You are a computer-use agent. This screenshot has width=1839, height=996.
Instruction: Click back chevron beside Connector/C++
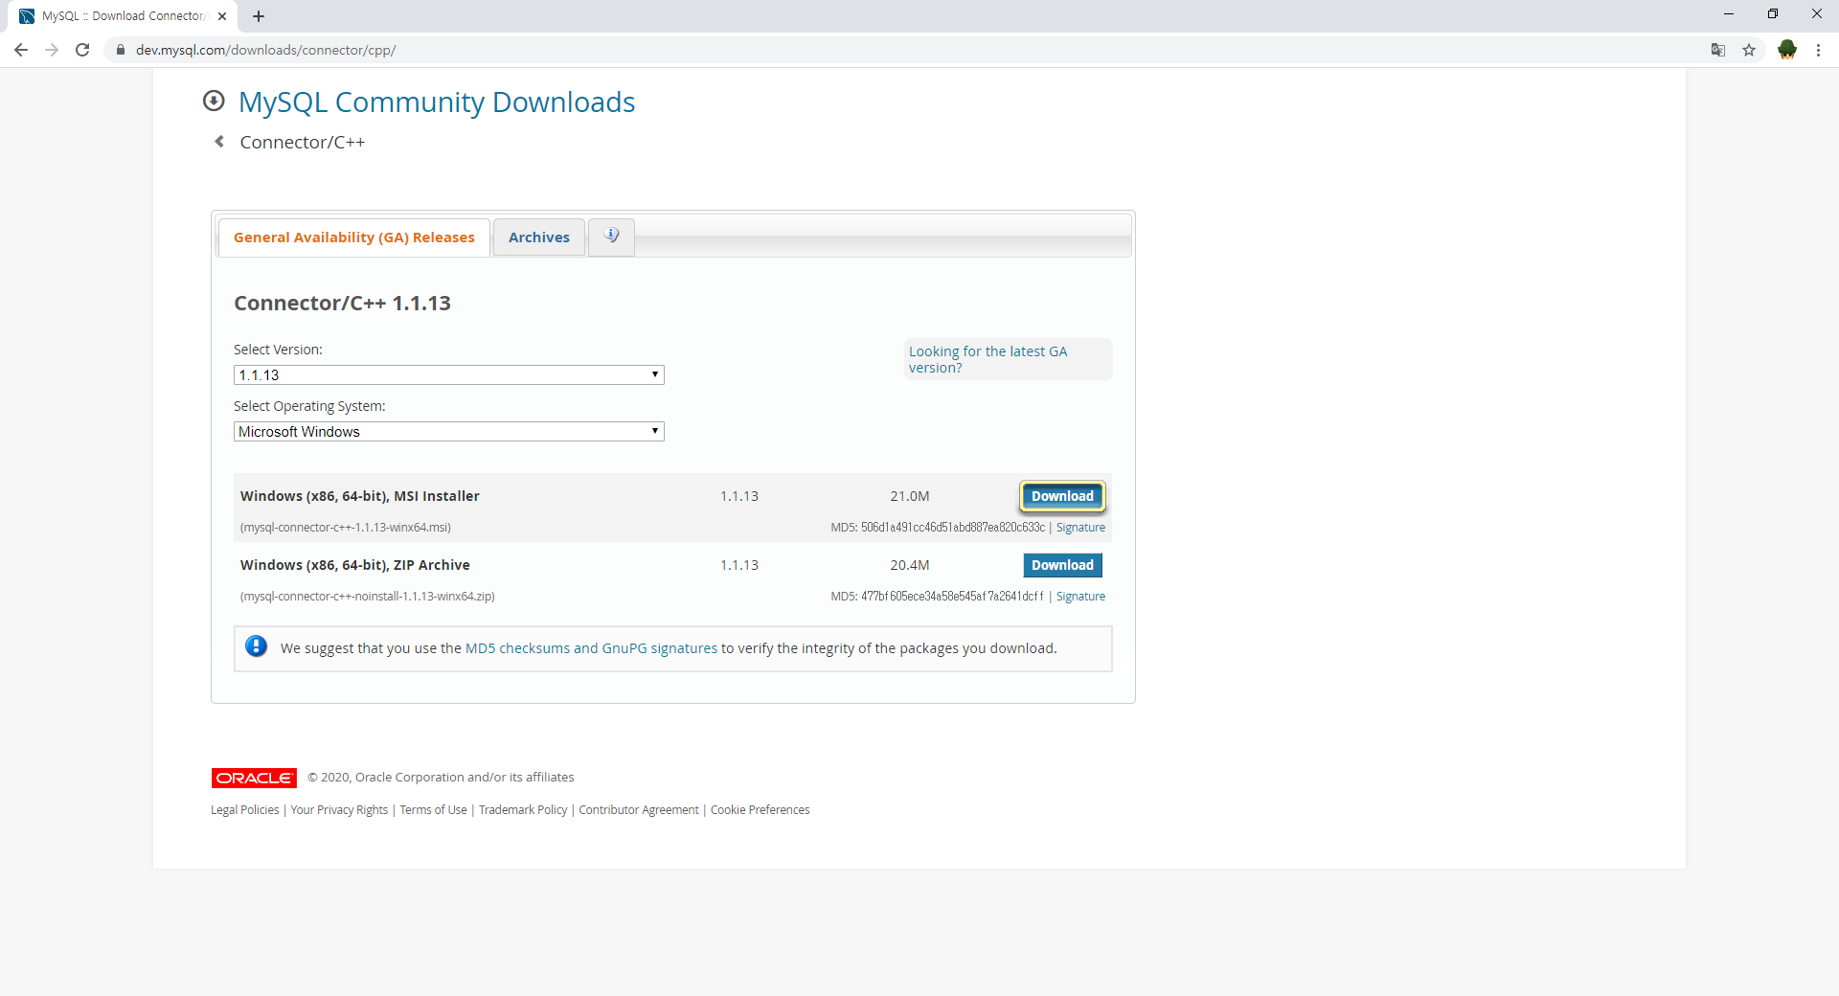(219, 142)
